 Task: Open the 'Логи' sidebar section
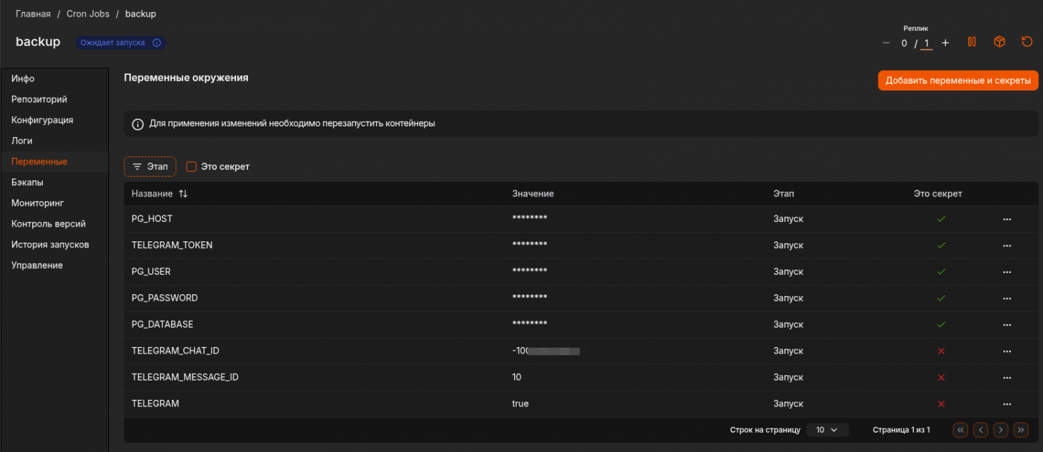click(22, 141)
